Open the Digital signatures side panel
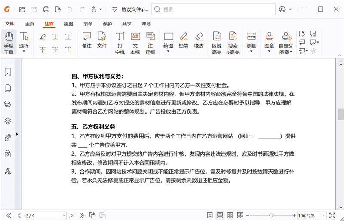344x221 pixels. point(8,171)
